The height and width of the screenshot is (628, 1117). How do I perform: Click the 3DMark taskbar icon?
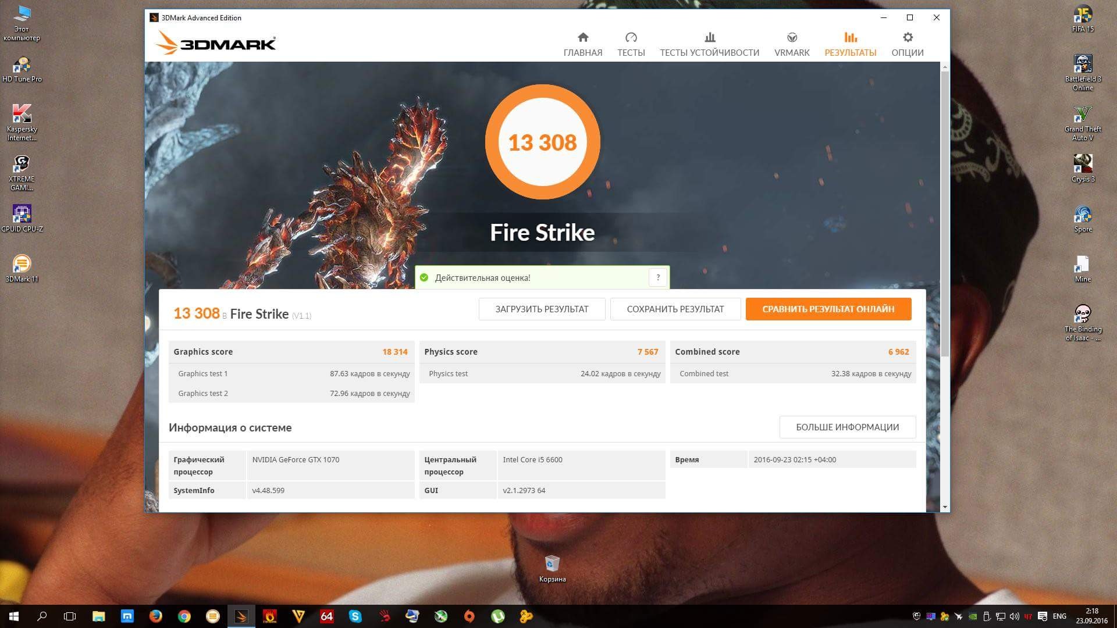coord(241,616)
